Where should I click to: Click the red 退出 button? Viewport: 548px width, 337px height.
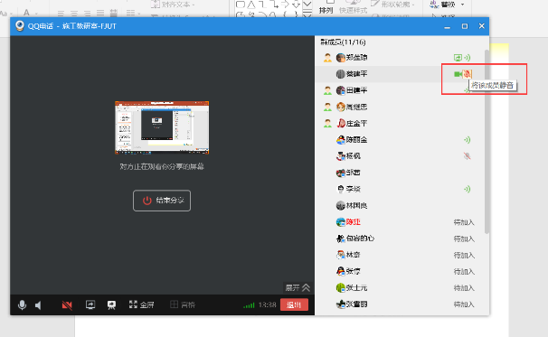[x=294, y=304]
